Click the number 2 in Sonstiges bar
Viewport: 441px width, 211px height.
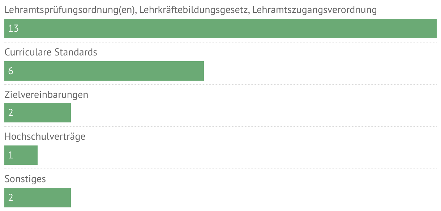click(11, 197)
